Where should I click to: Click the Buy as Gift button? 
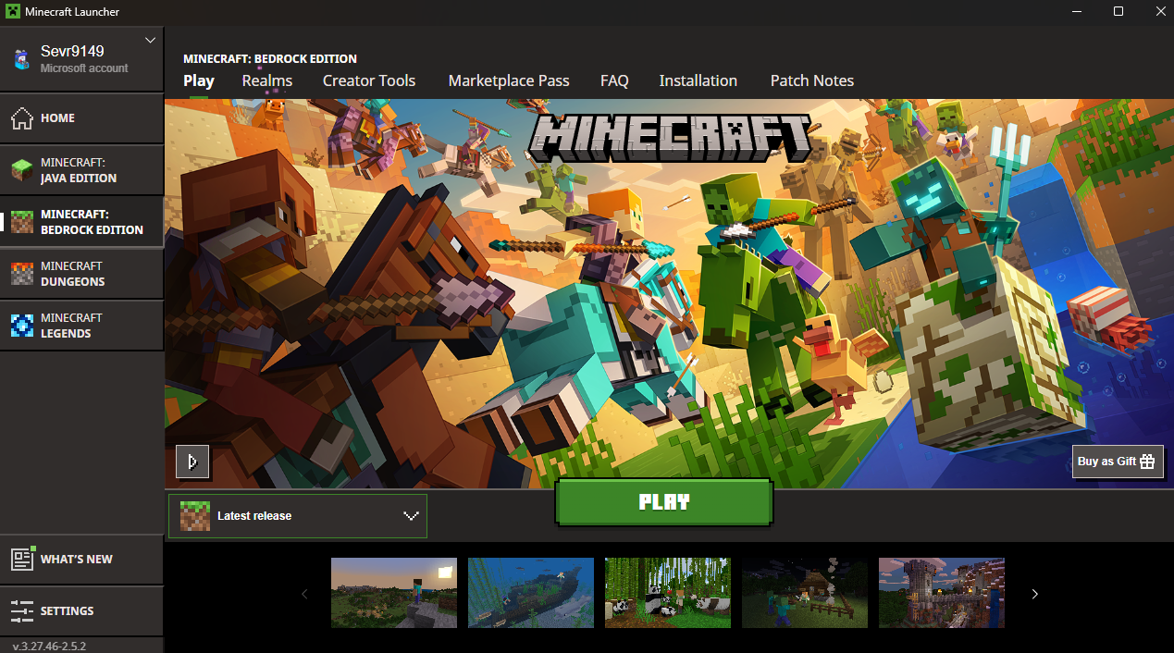click(1118, 462)
